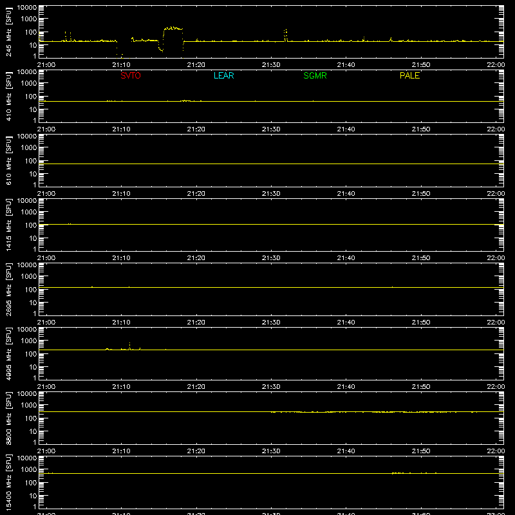Click the green SGMR station label

[x=315, y=75]
